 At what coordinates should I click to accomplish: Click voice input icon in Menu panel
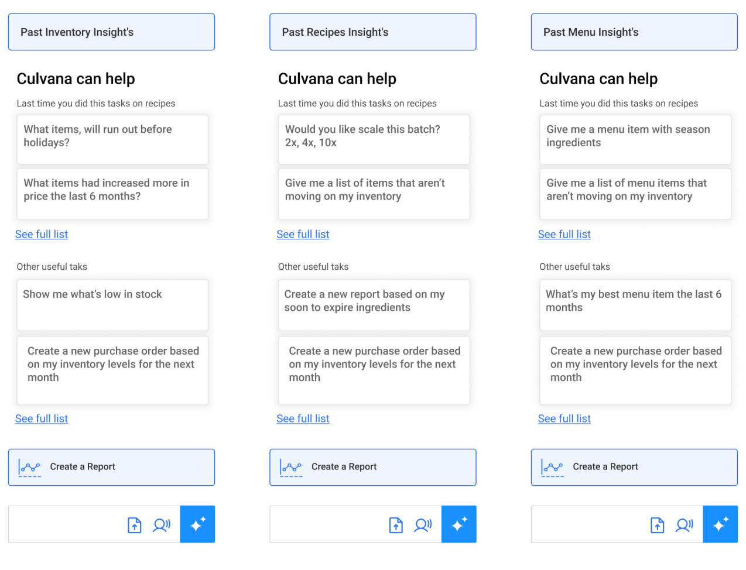pos(684,525)
